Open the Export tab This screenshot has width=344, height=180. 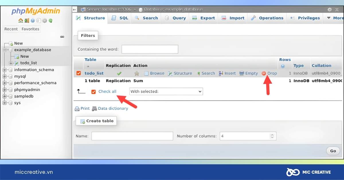(204, 18)
